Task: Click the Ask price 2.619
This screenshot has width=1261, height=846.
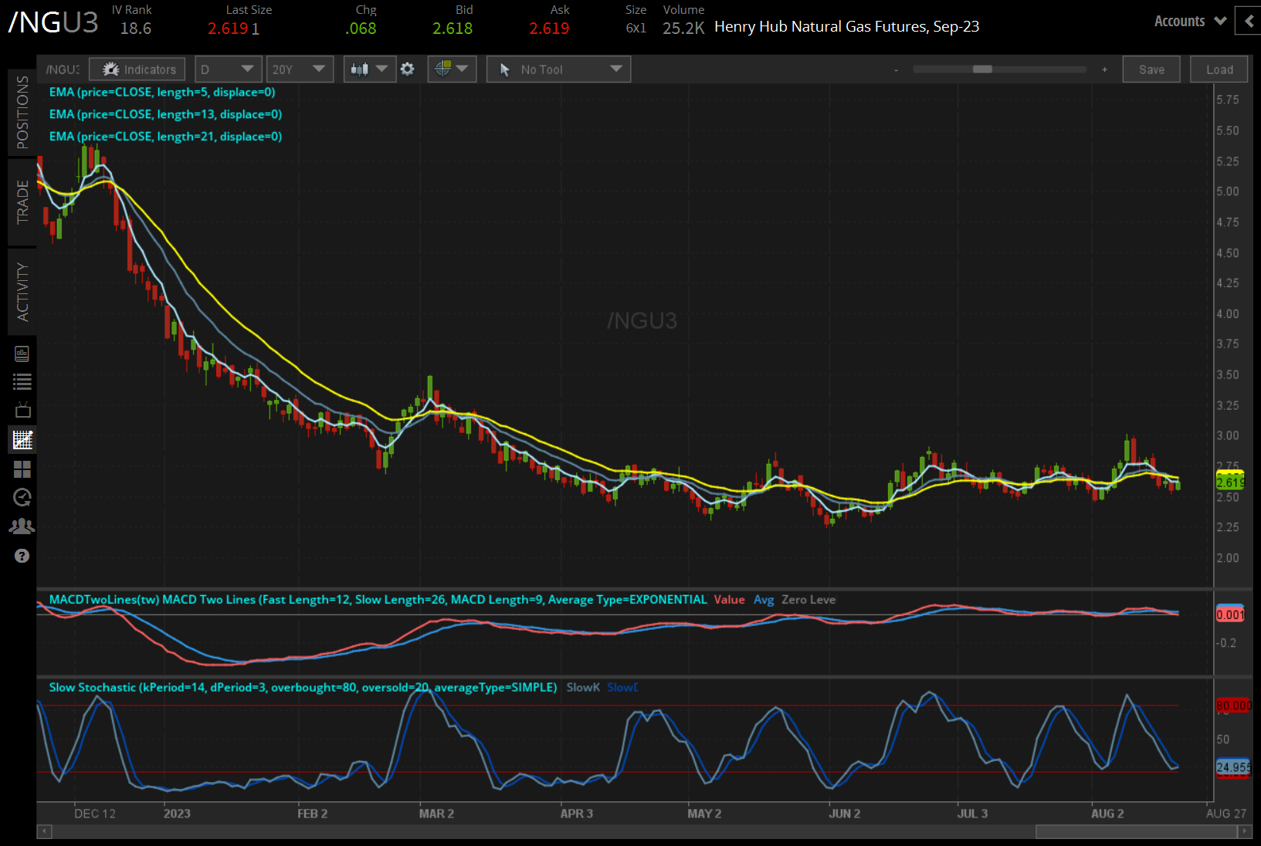Action: coord(549,29)
